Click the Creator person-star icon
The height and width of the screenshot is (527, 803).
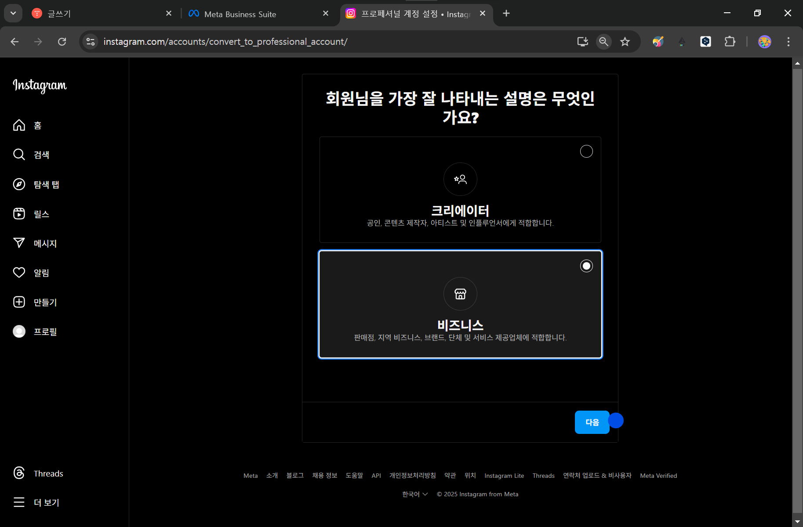point(460,179)
